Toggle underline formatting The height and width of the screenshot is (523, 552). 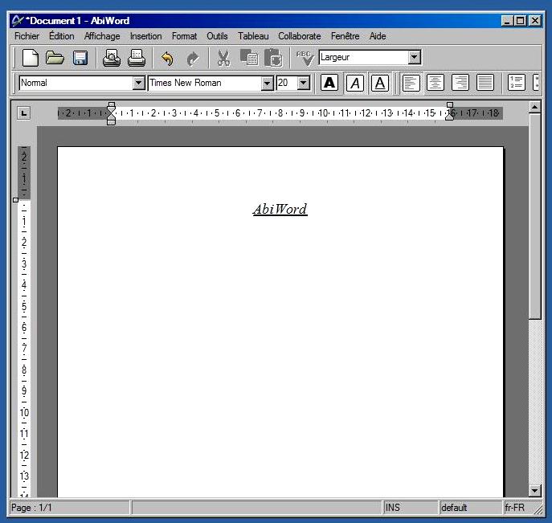380,84
